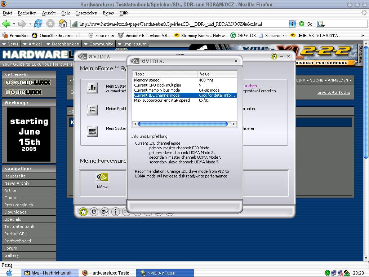Image resolution: width=369 pixels, height=277 pixels.
Task: Click Firefox Back arrow button
Action: point(6,24)
